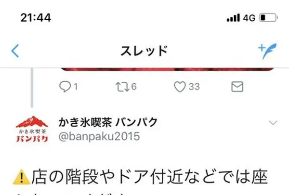Image resolution: width=289 pixels, height=195 pixels.
Task: Tap the @banpaku2015 handle
Action: pos(99,136)
